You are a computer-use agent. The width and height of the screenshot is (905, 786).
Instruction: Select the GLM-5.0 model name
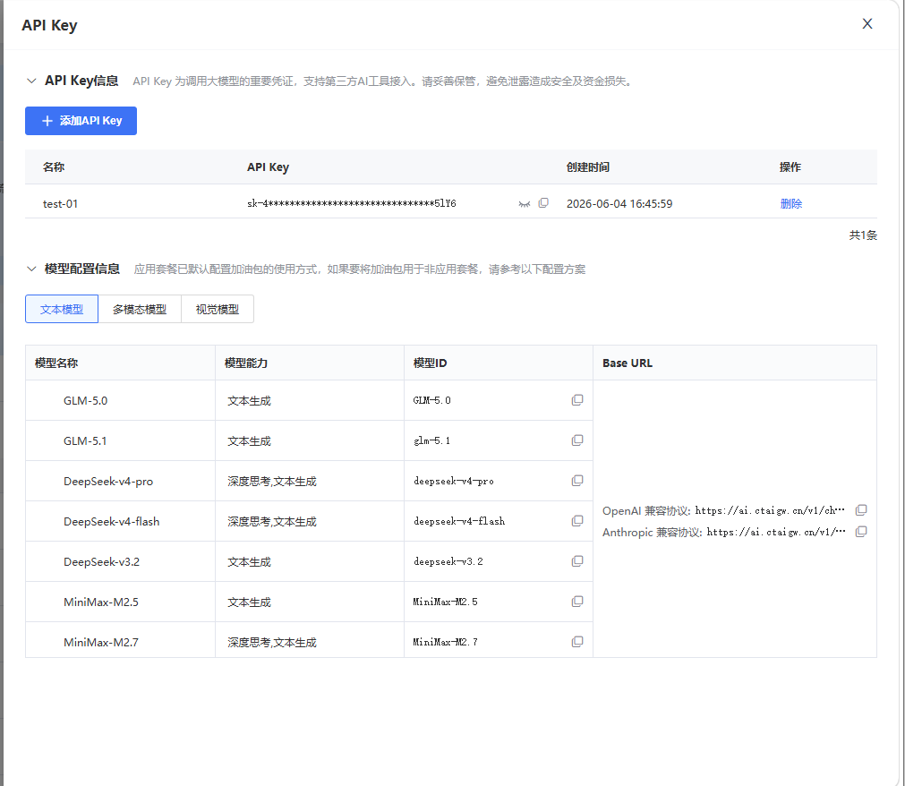(x=85, y=400)
